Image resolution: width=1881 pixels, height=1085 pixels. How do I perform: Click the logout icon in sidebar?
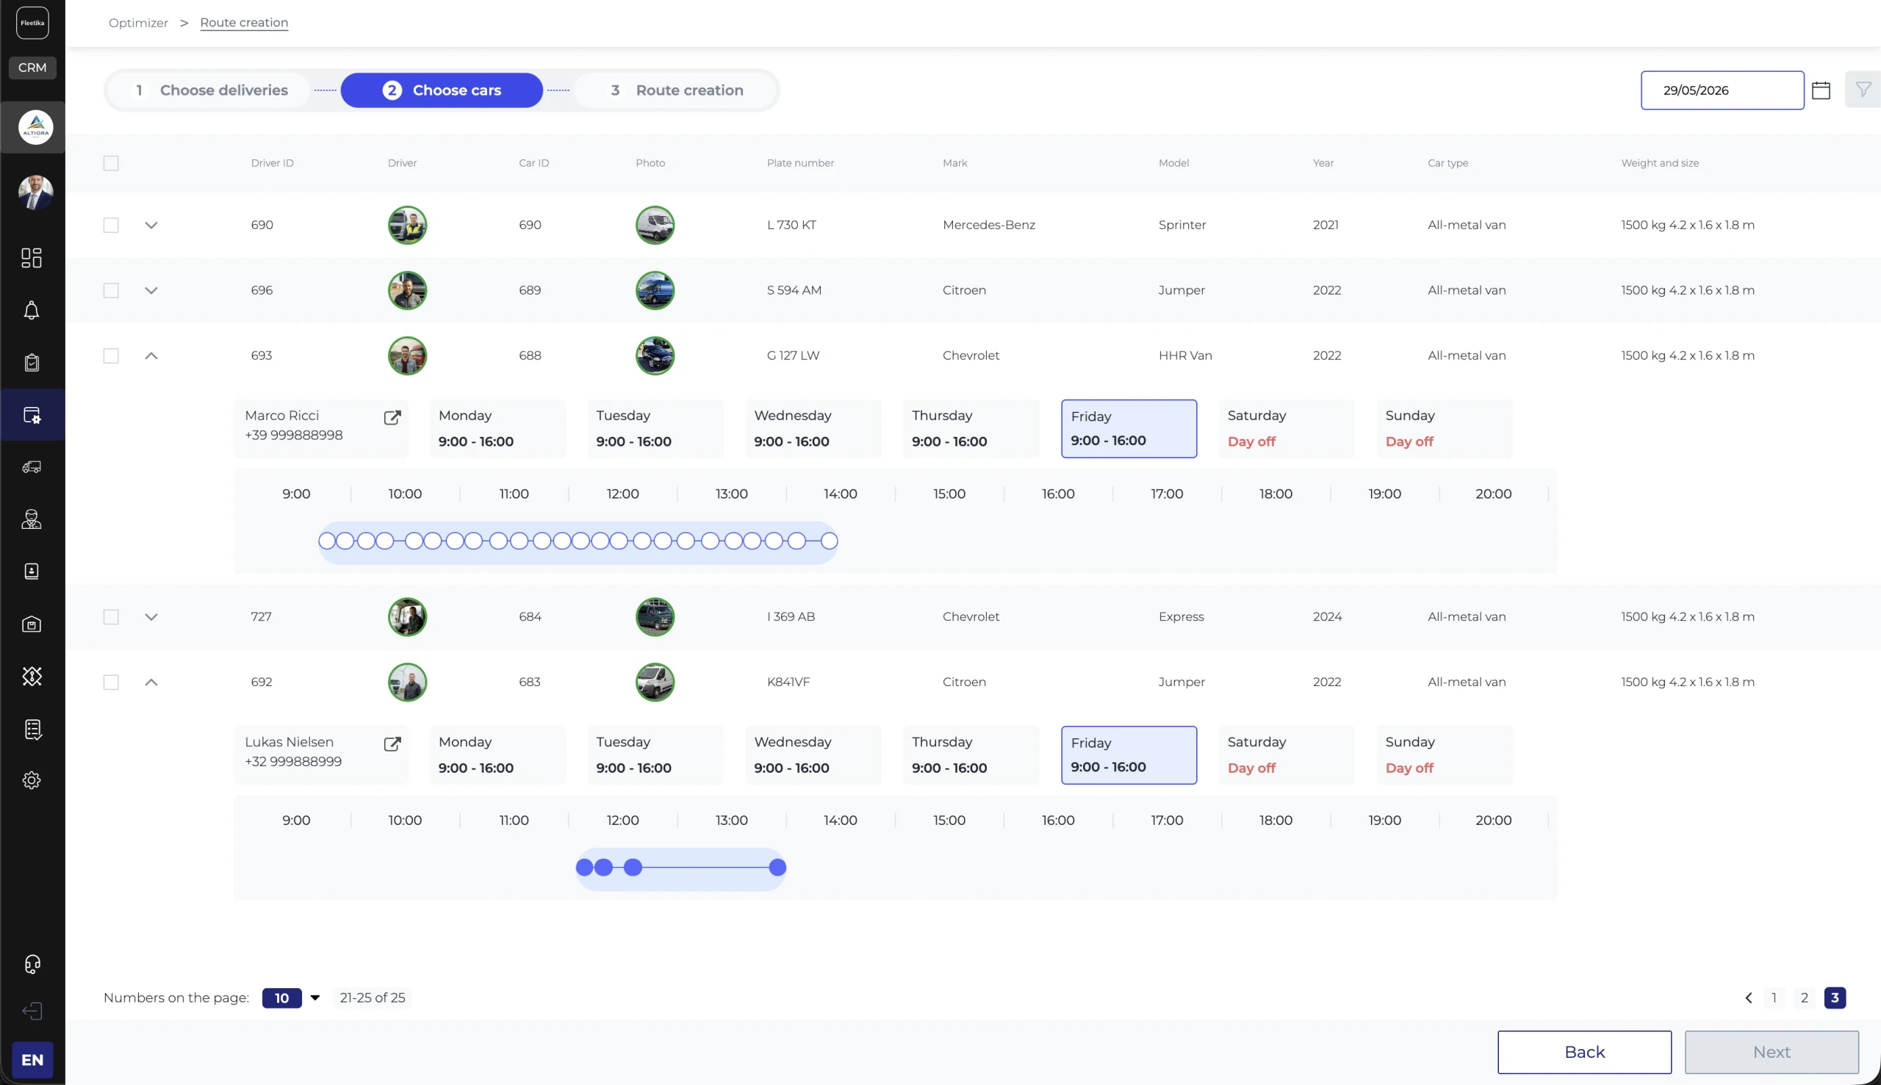(x=32, y=1011)
